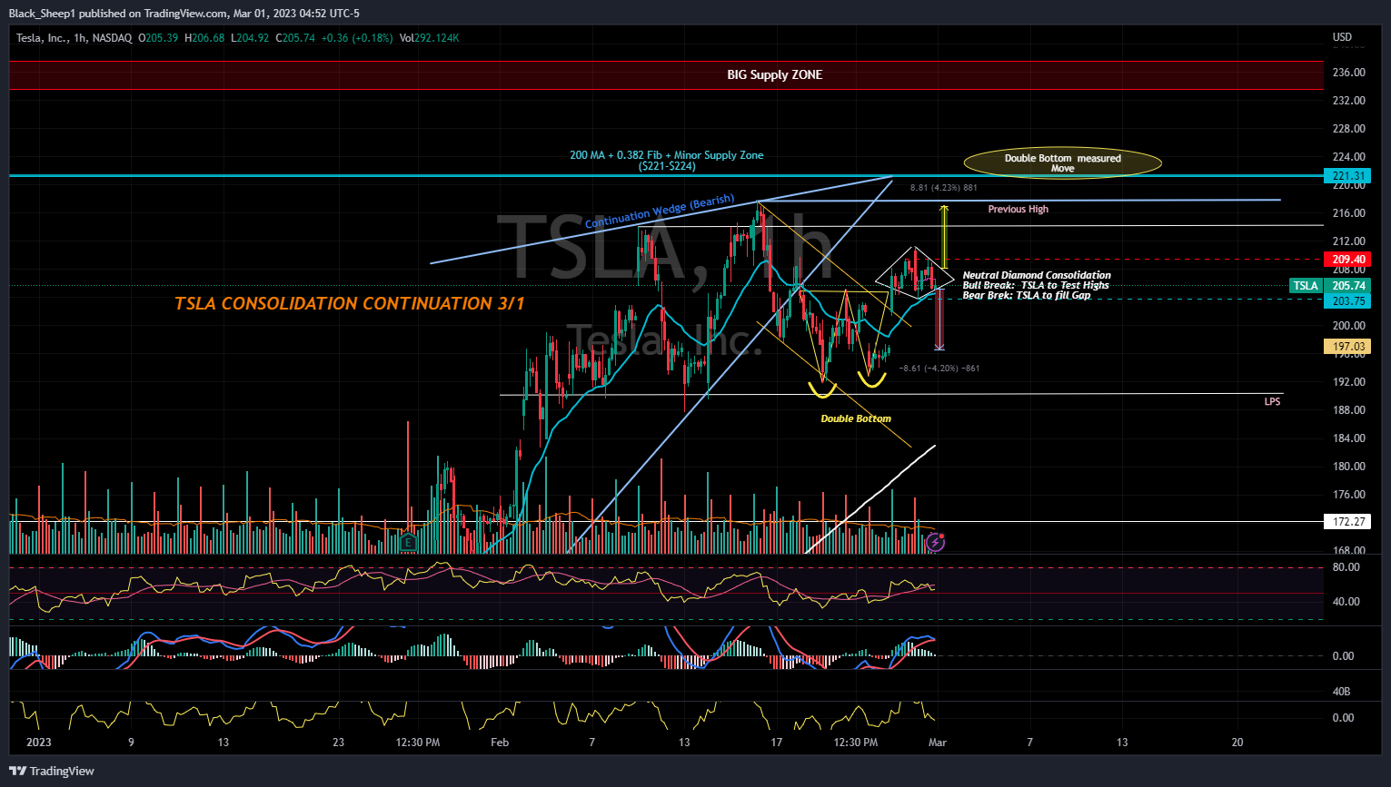This screenshot has height=787, width=1391.
Task: Click the Feb time axis label
Action: pos(500,743)
